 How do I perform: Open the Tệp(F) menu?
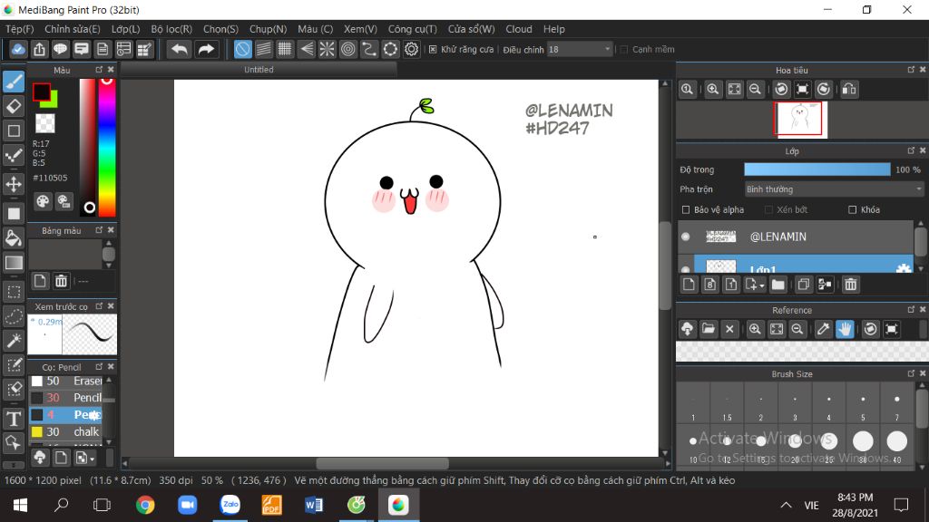(20, 29)
